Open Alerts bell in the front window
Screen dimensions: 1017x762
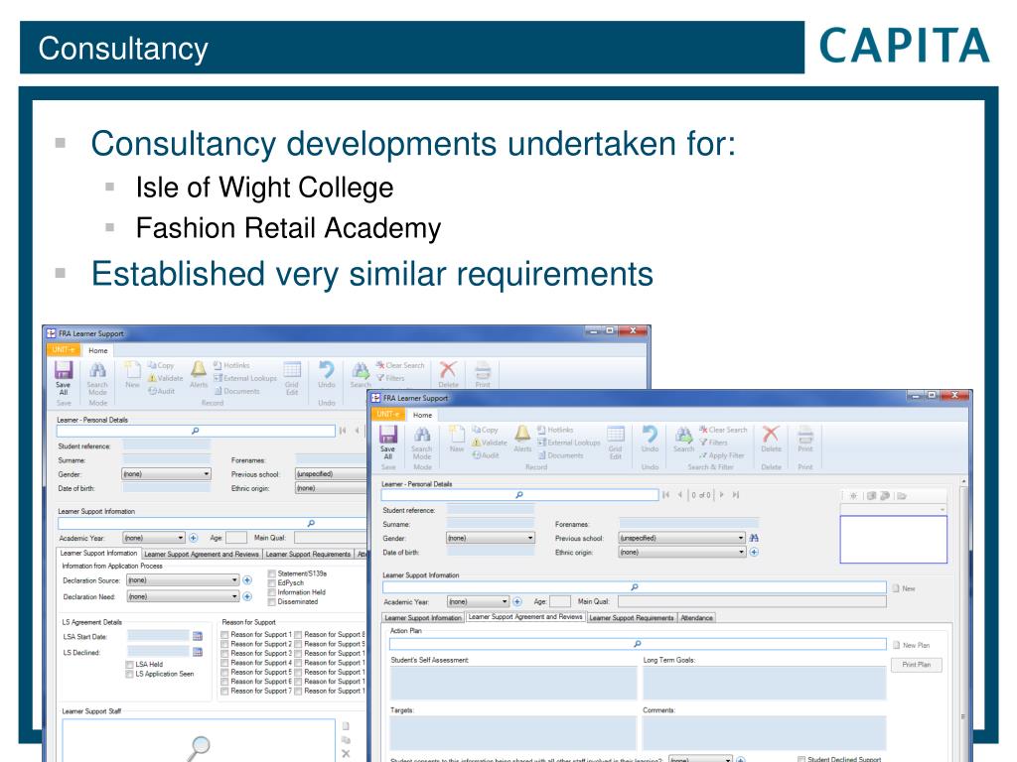tap(522, 439)
